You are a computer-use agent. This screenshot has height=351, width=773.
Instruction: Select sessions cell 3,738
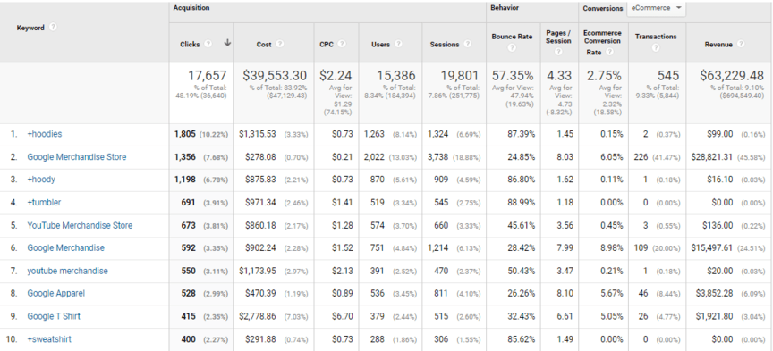coord(437,157)
